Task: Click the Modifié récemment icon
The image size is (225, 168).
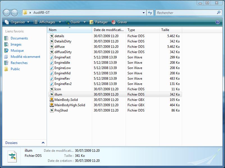Action: 6,57
